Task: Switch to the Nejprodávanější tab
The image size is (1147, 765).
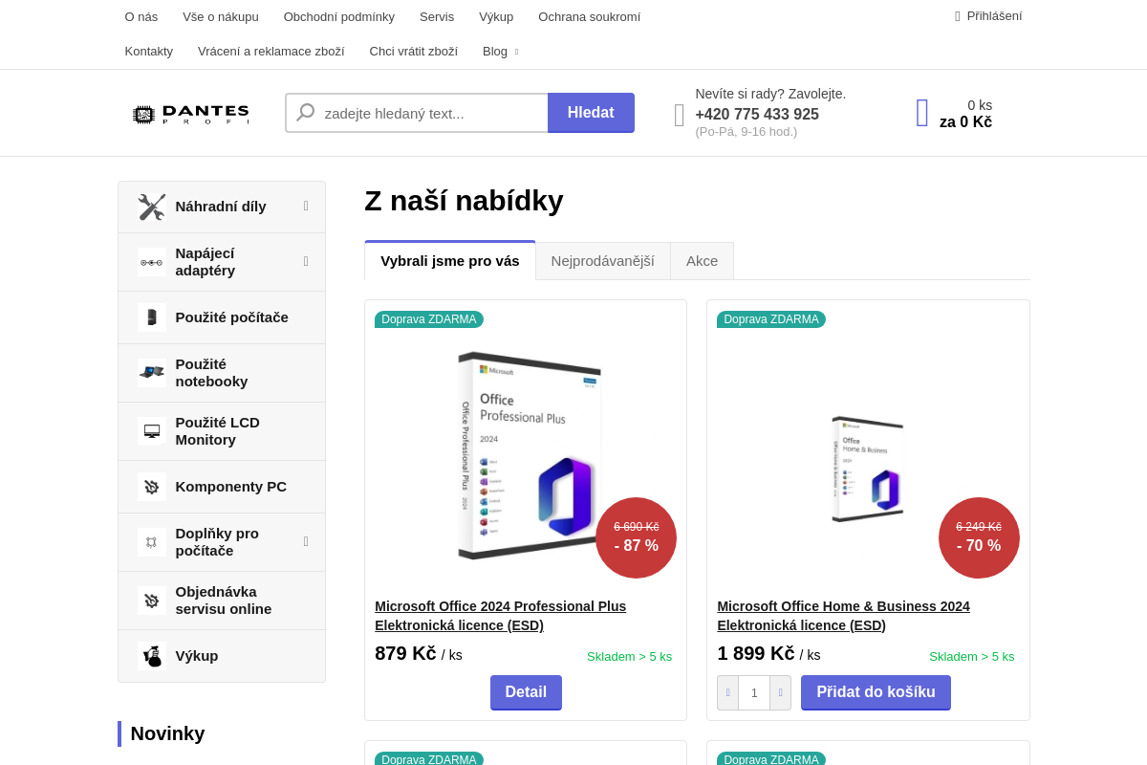Action: (x=603, y=261)
